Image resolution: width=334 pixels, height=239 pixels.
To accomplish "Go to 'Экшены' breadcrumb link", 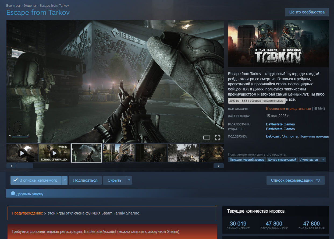I will point(29,5).
